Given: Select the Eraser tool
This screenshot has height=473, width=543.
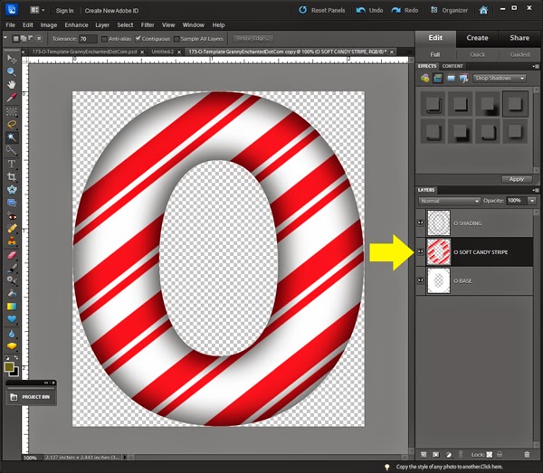Looking at the screenshot, I should 12,255.
